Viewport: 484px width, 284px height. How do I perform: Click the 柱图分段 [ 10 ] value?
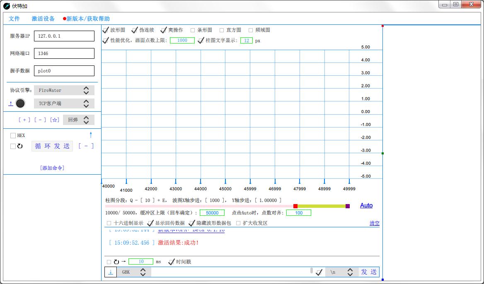point(148,200)
